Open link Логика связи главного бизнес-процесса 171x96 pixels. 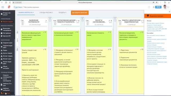[x=156, y=24]
